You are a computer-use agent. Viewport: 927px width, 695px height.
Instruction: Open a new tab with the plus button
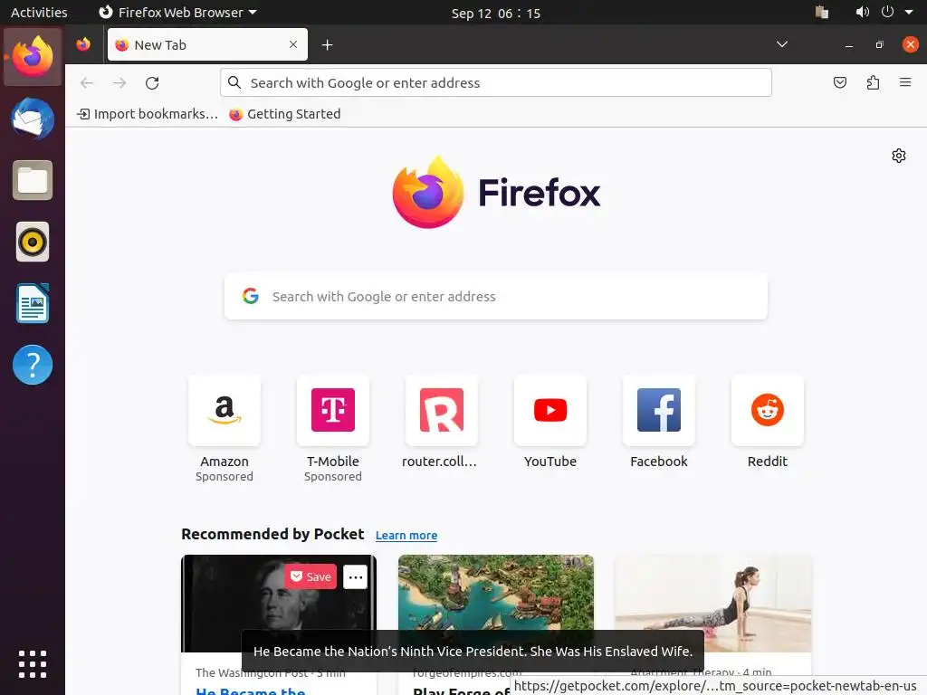pos(327,45)
